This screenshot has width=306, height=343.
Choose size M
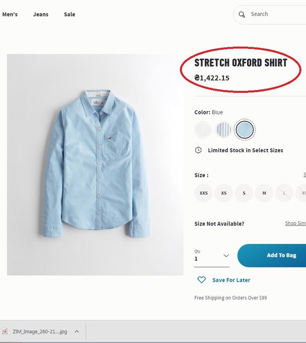point(264,193)
